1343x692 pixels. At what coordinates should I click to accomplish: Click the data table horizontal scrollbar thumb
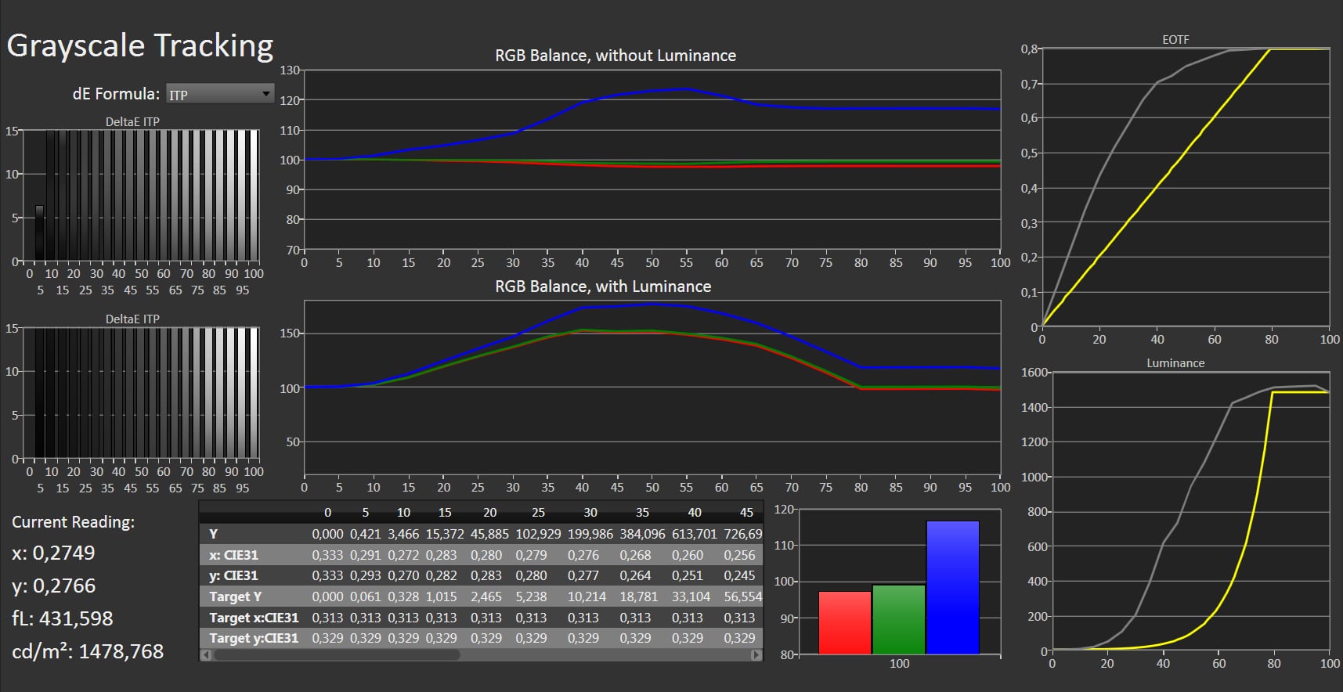337,655
